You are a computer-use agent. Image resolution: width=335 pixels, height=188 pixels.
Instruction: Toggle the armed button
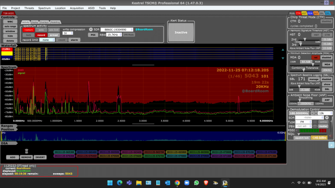(x=54, y=35)
